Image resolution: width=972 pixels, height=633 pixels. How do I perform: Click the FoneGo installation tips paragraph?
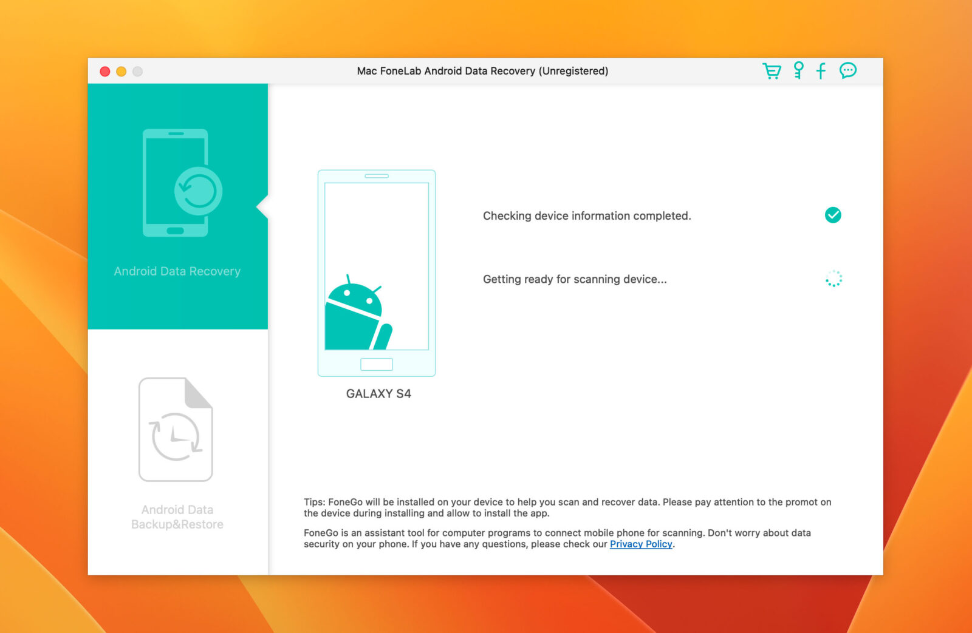tap(565, 507)
